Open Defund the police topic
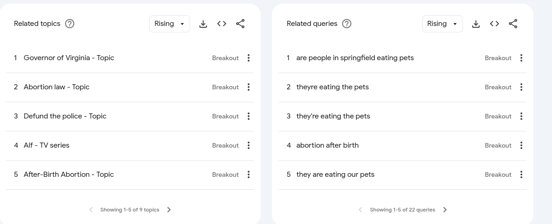The width and height of the screenshot is (552, 224). pos(65,116)
